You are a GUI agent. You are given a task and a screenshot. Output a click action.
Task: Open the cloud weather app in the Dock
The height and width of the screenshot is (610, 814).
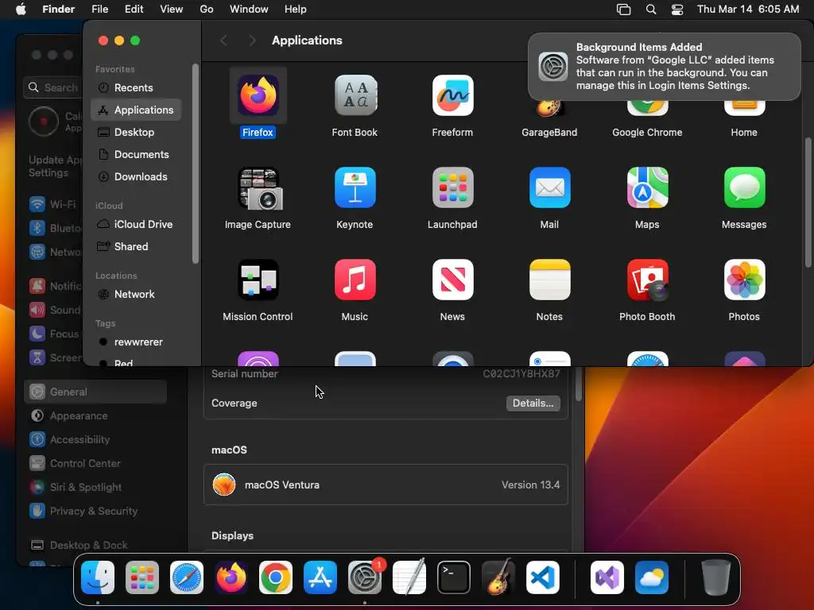pyautogui.click(x=652, y=577)
